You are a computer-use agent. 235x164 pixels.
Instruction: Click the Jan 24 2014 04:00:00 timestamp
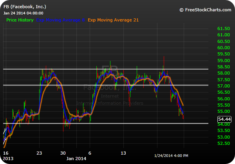(x=23, y=13)
